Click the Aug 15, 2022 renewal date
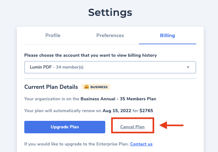The image size is (218, 152). coord(117,111)
